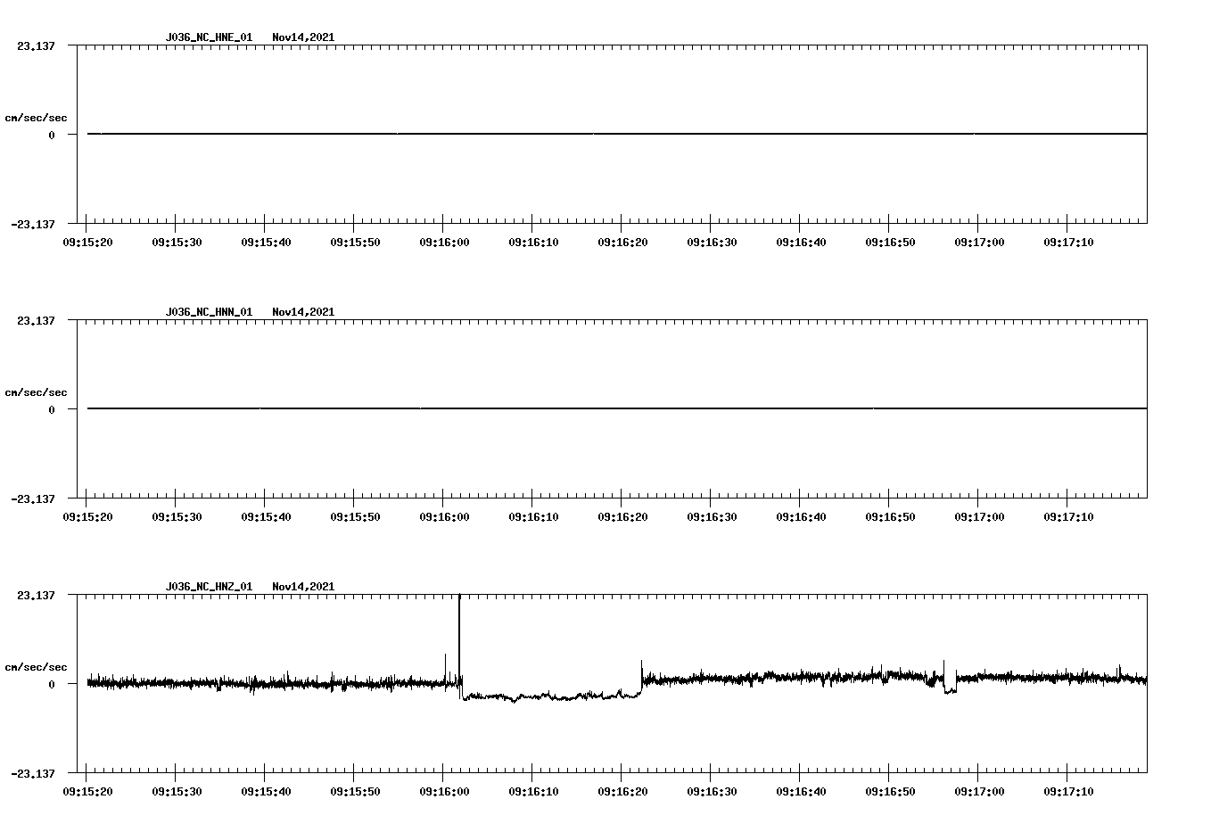Click the 09:15:20 time label under the HNZ plot

pyautogui.click(x=87, y=792)
